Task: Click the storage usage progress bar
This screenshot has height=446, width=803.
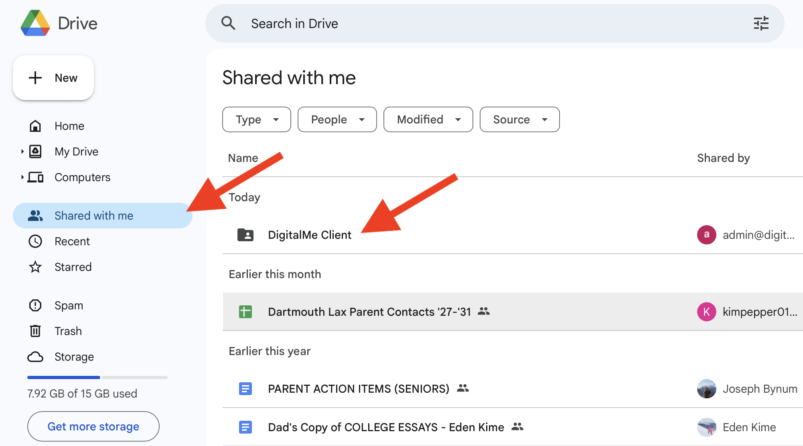Action: click(x=97, y=377)
